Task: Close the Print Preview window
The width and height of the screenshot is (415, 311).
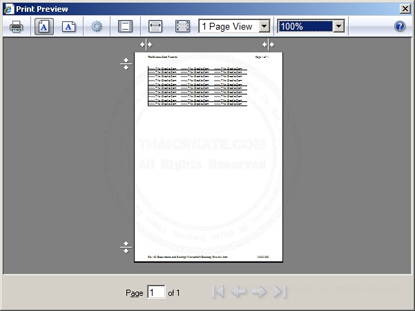Action: pos(405,9)
